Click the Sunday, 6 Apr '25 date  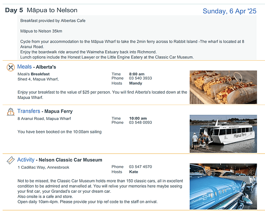pyautogui.click(x=229, y=11)
